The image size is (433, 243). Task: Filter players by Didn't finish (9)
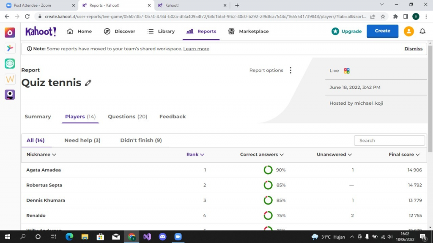(141, 140)
